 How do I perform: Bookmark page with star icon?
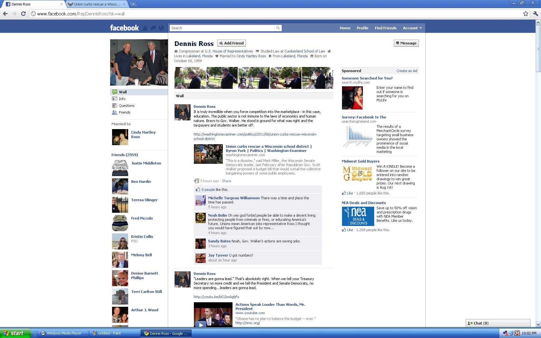tap(526, 14)
